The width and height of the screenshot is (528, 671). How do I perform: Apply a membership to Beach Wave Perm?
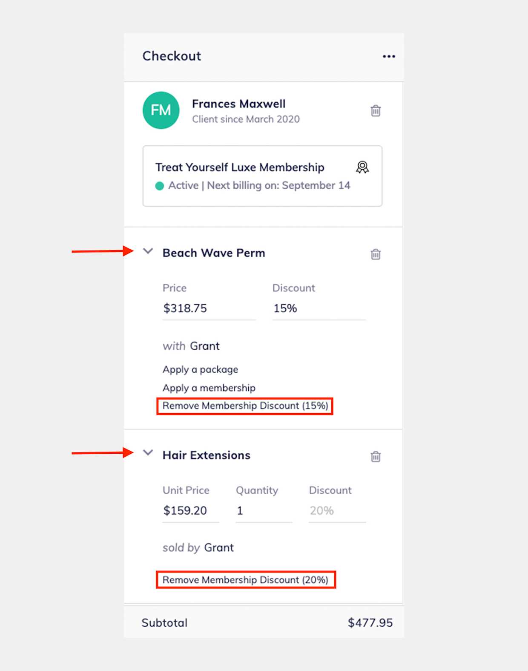click(x=209, y=388)
